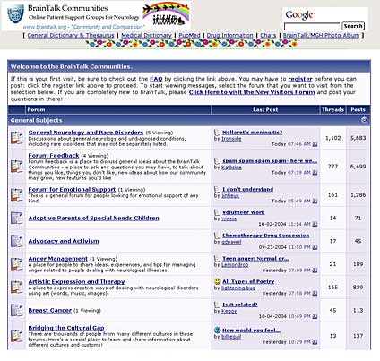
Task: Open Forum for Emotional Support
Action: tap(72, 190)
